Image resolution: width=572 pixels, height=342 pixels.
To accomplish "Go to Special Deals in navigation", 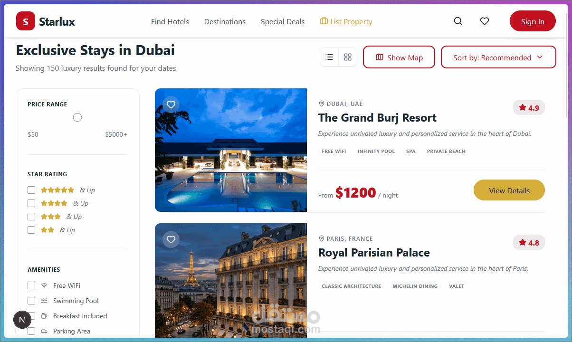I will 283,21.
